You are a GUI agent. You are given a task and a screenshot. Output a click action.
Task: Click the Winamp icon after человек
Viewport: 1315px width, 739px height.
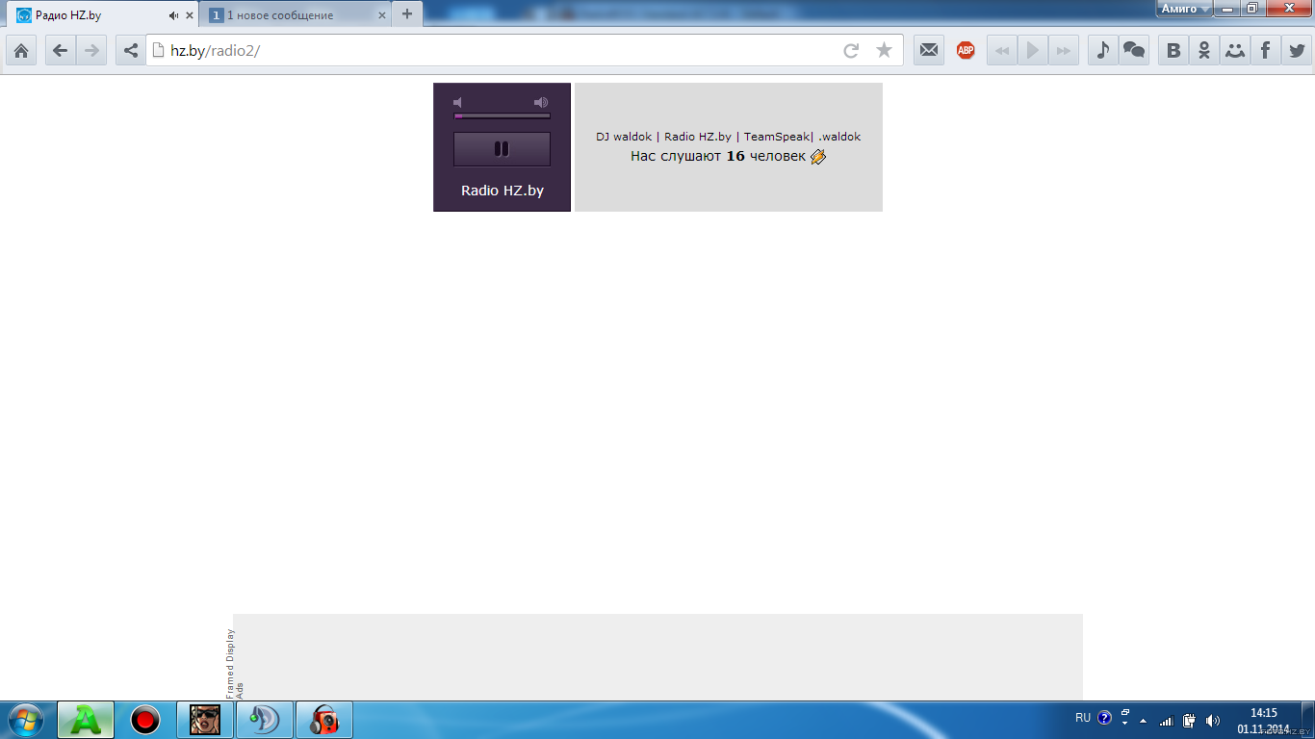point(818,156)
